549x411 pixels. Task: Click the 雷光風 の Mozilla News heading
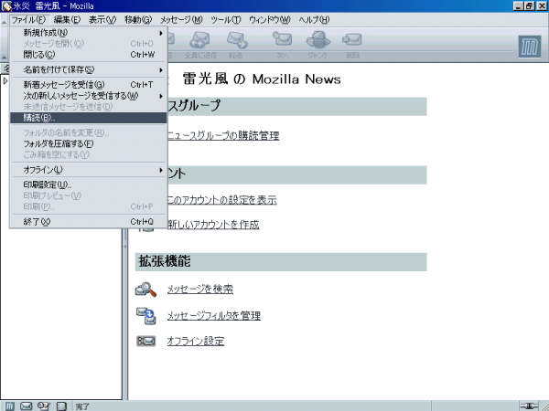coord(261,79)
